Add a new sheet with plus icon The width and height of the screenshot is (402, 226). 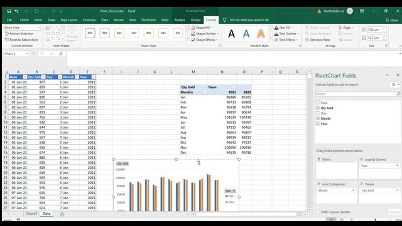point(62,214)
